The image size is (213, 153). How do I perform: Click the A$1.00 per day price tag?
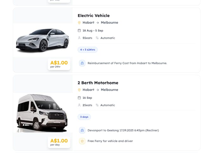(x=59, y=142)
